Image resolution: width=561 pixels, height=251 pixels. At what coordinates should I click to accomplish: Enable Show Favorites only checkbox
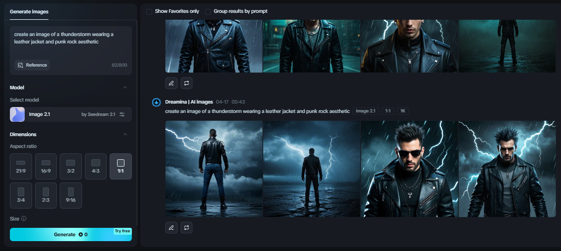[x=149, y=12]
